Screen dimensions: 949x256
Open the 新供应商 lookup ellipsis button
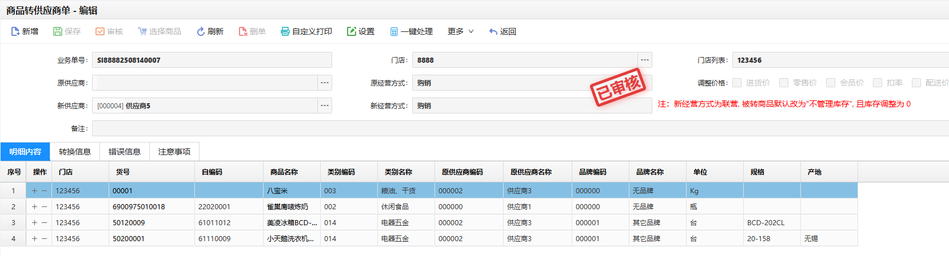(x=325, y=105)
